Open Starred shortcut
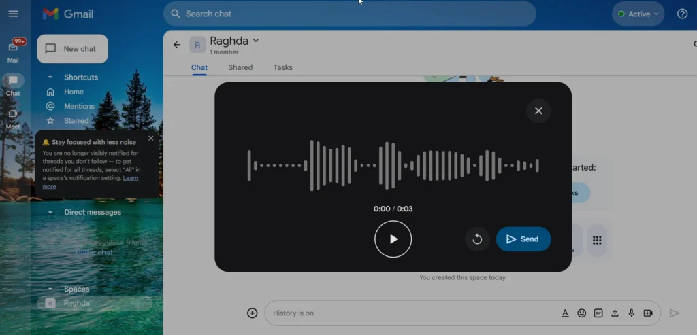Viewport: 697px width, 335px height. click(x=76, y=121)
